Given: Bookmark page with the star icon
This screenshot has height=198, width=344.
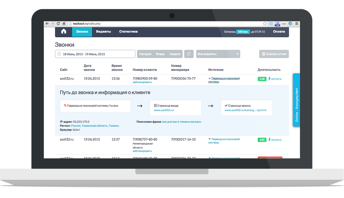Looking at the screenshot, I should [265, 23].
